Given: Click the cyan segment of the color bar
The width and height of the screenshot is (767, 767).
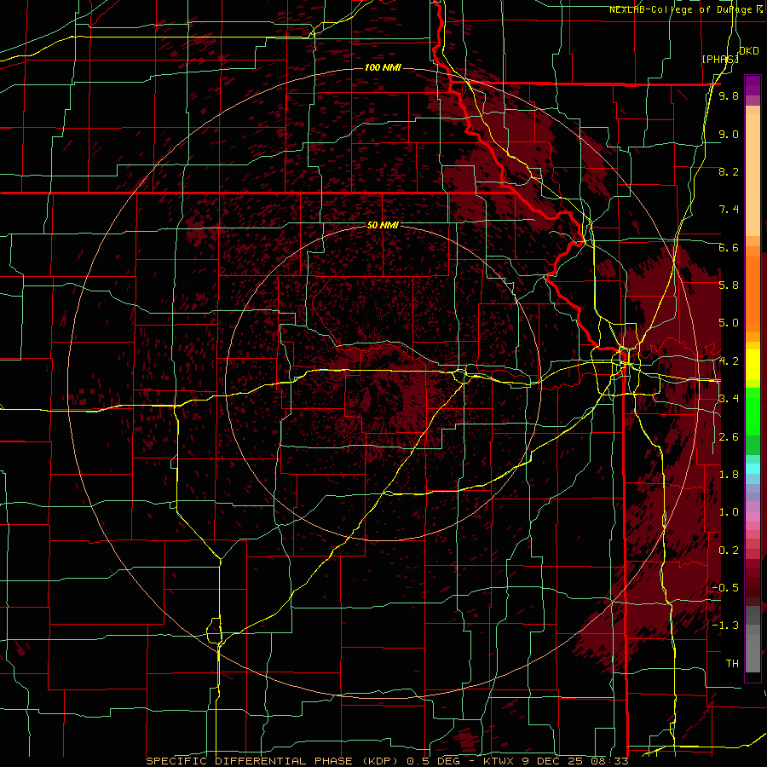Looking at the screenshot, I should point(753,468).
